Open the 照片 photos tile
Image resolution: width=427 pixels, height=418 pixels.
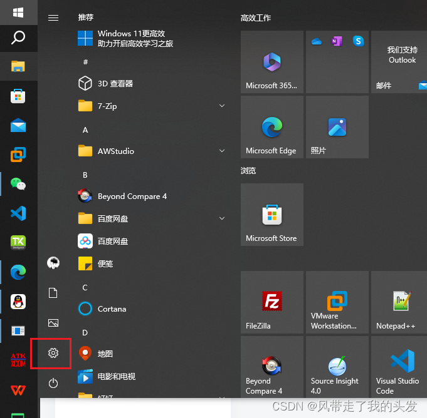[337, 127]
